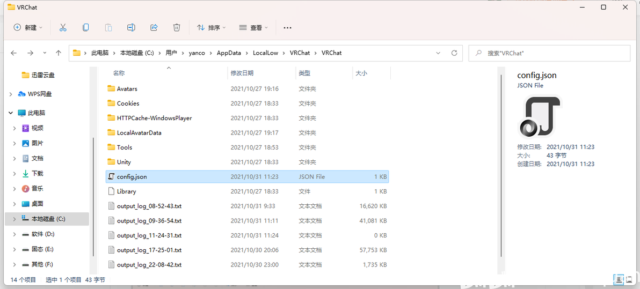This screenshot has height=289, width=640.
Task: Expand the 视频 tree node
Action: click(14, 128)
